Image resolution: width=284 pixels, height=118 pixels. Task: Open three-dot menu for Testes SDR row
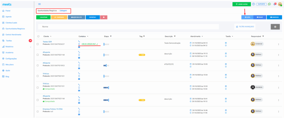pos(278,44)
